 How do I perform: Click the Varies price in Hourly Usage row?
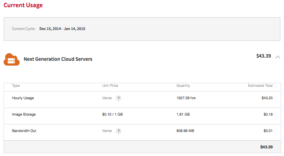coord(107,98)
